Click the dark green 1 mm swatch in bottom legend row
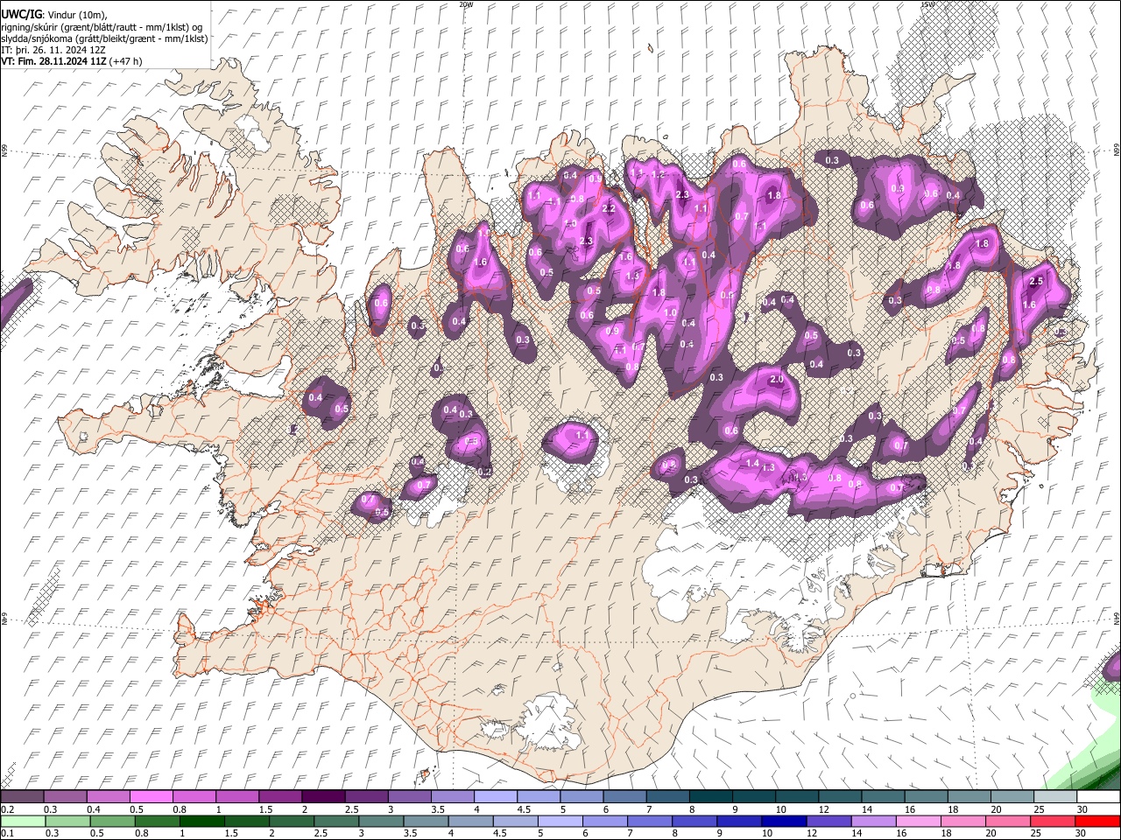The image size is (1121, 840). (201, 821)
